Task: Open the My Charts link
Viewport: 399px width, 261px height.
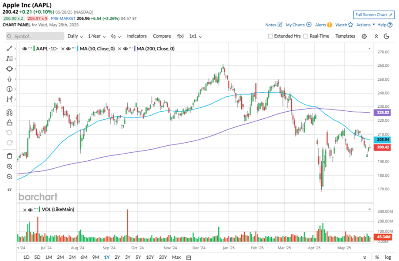Action: click(x=298, y=25)
